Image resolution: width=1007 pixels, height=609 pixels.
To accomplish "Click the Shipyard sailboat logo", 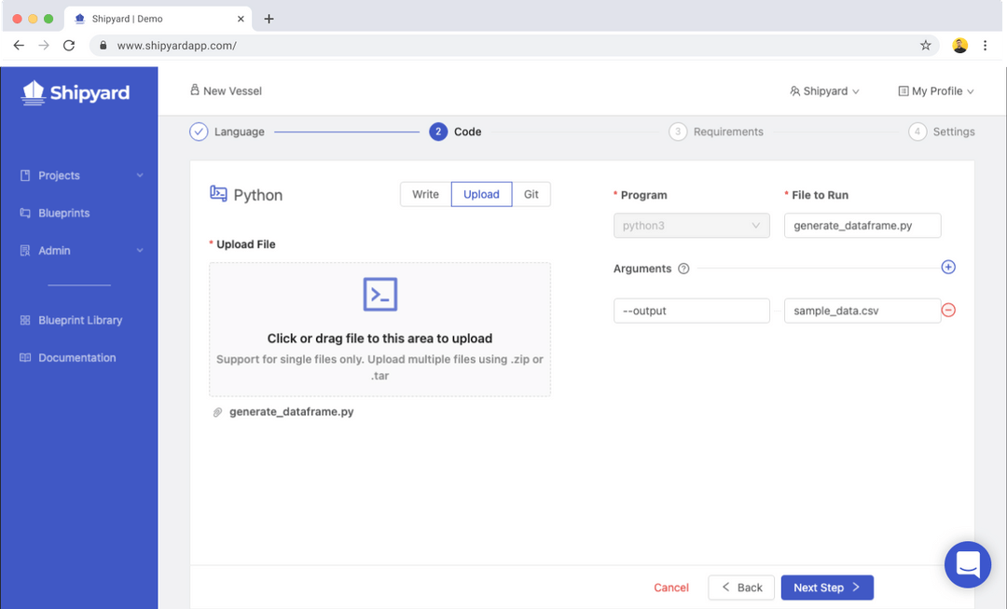I will pyautogui.click(x=34, y=91).
